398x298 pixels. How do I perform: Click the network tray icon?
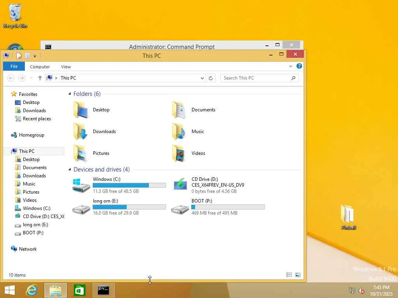pyautogui.click(x=352, y=291)
